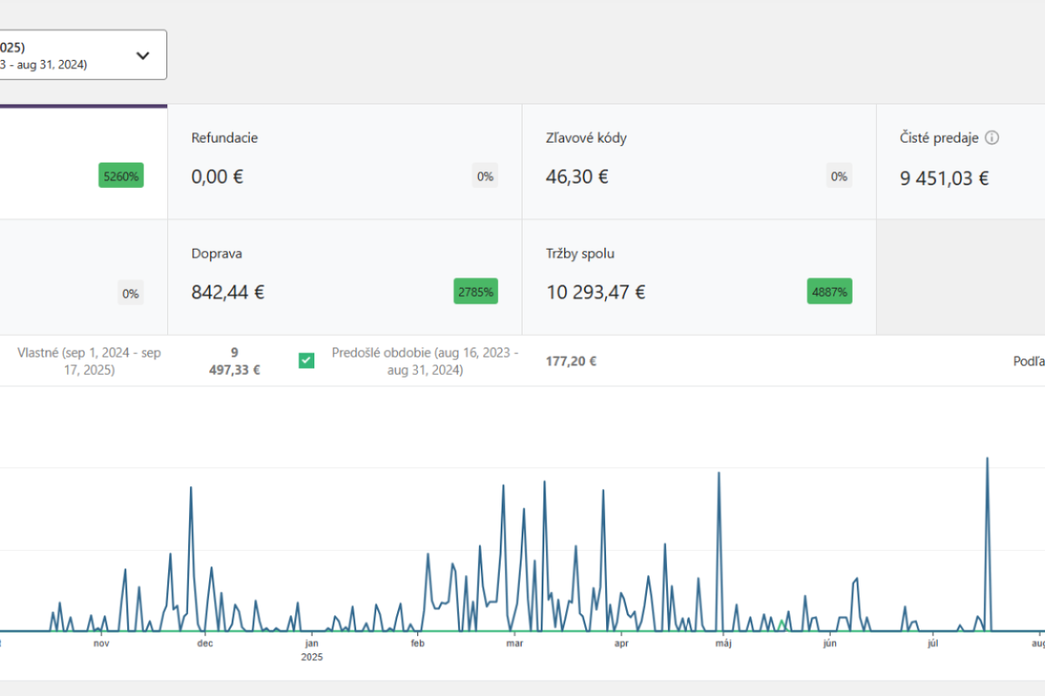Click the 177,20 € previous period total
This screenshot has width=1045, height=696.
click(x=571, y=361)
